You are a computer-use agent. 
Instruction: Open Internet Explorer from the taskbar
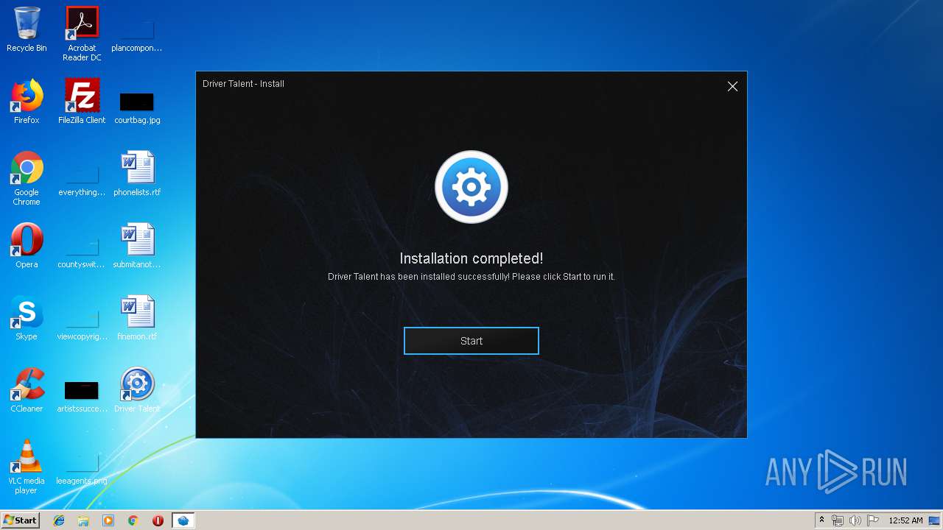tap(59, 520)
